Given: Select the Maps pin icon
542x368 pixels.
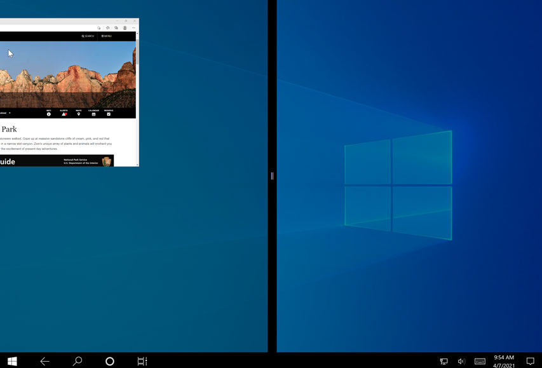Looking at the screenshot, I should [79, 113].
